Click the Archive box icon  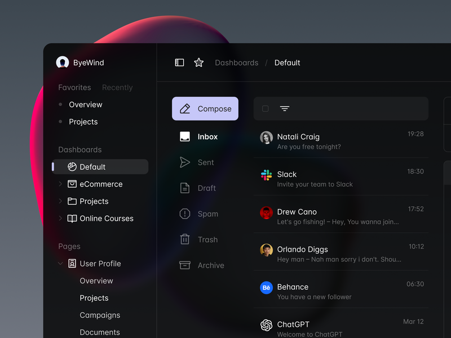click(185, 265)
